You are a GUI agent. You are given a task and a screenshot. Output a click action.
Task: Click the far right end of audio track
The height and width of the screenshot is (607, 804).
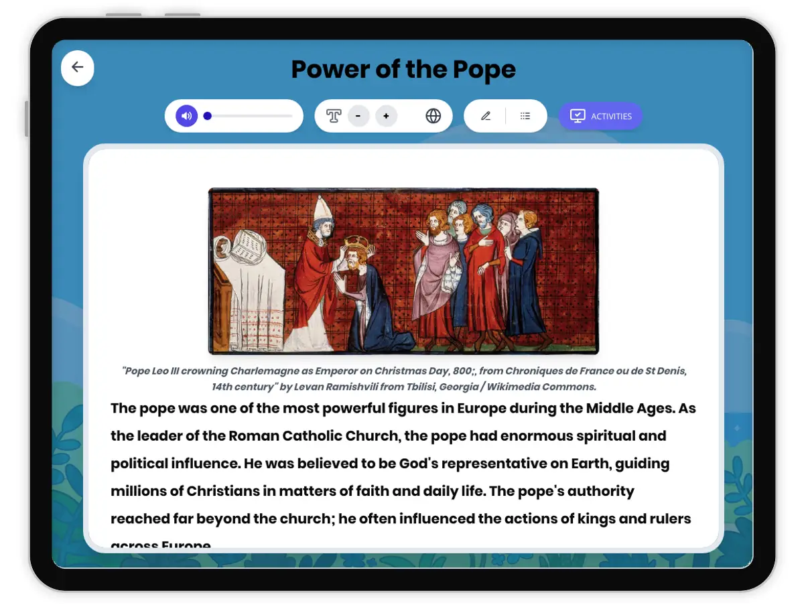291,116
